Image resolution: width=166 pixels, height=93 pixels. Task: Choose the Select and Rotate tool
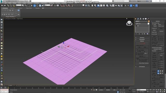click(x=37, y=5)
